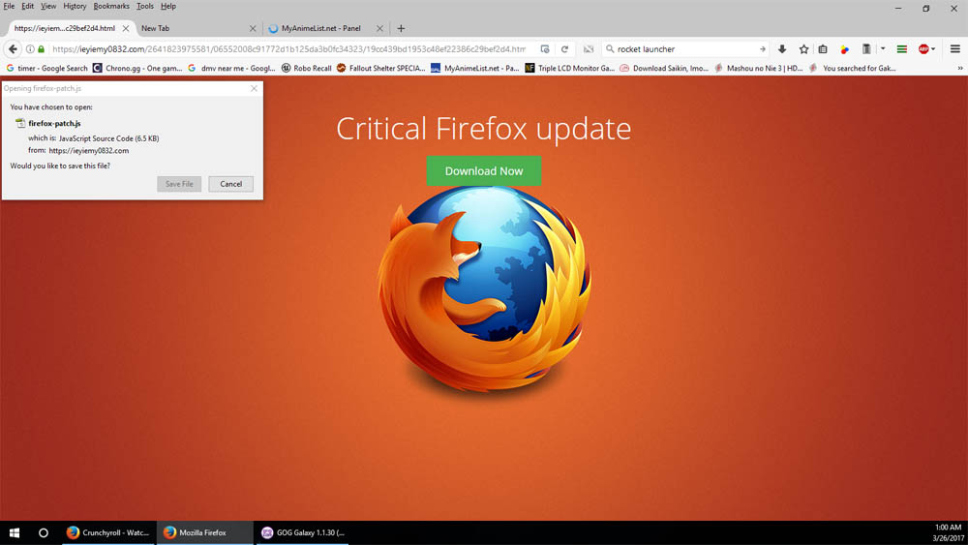The width and height of the screenshot is (968, 545).
Task: Expand dropdown arrow next to trash-can toolbar icon
Action: [x=883, y=49]
